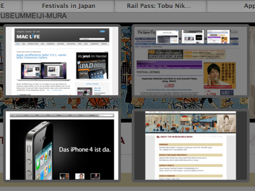255x191 pixels.
Task: Open the Mac Life page thumbnail
Action: tap(62, 61)
